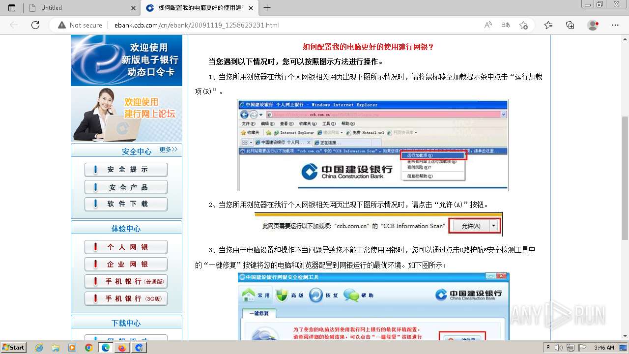Open Edge Settings and more menu
This screenshot has height=354, width=629.
point(615,25)
